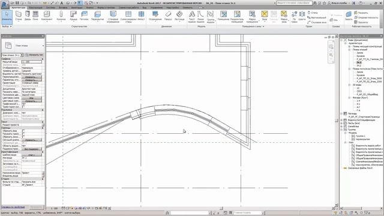Click the Связанные файлы Revit browser item
Screen dimensions: 384x216
point(360,168)
